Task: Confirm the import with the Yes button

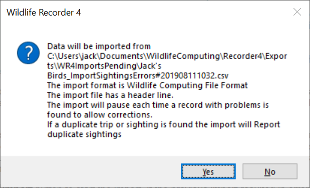Action: [208, 171]
